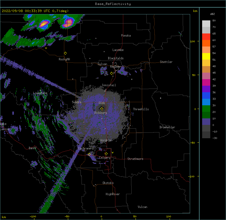Click the -100 tick label on bottom axis
The image size is (226, 220).
tap(33, 216)
